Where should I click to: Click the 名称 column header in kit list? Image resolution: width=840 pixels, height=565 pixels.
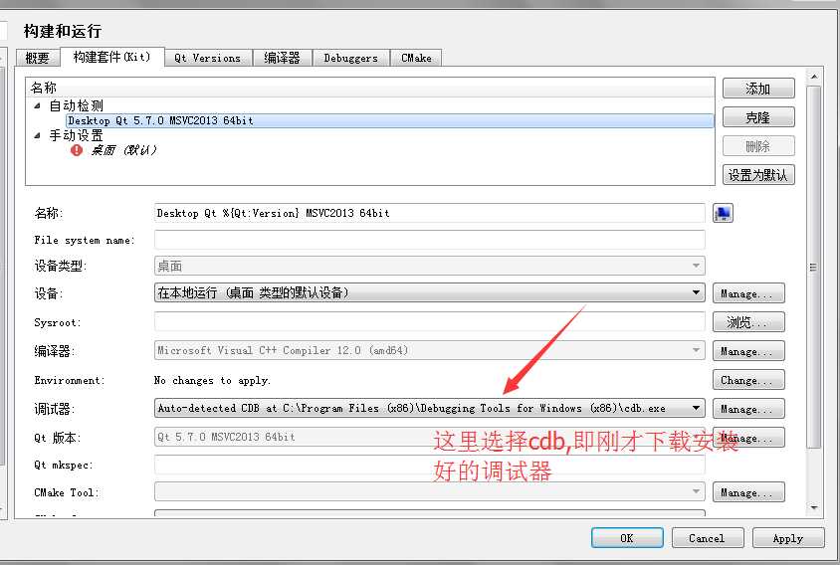click(x=370, y=88)
